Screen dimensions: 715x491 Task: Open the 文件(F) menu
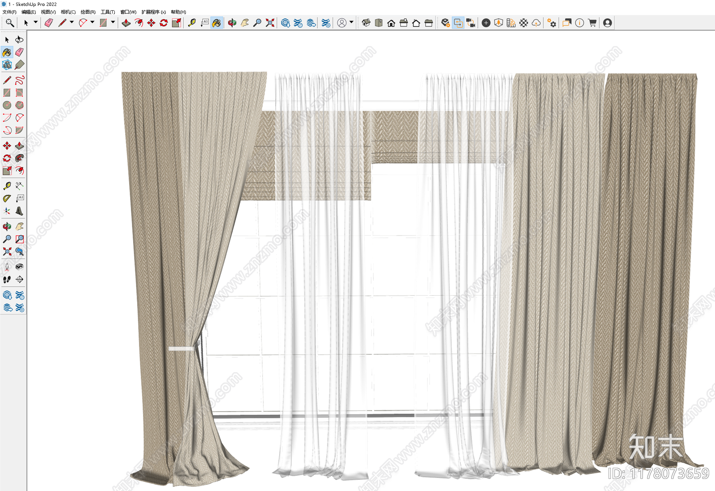click(x=9, y=12)
